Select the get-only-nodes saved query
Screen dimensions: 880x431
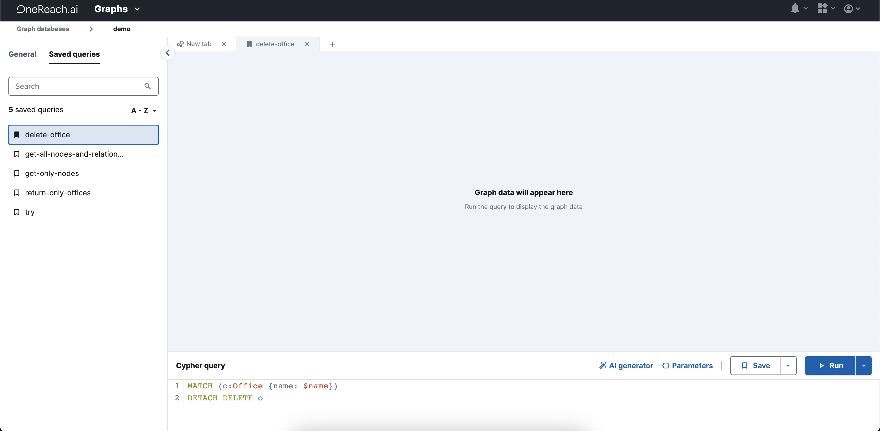coord(52,173)
